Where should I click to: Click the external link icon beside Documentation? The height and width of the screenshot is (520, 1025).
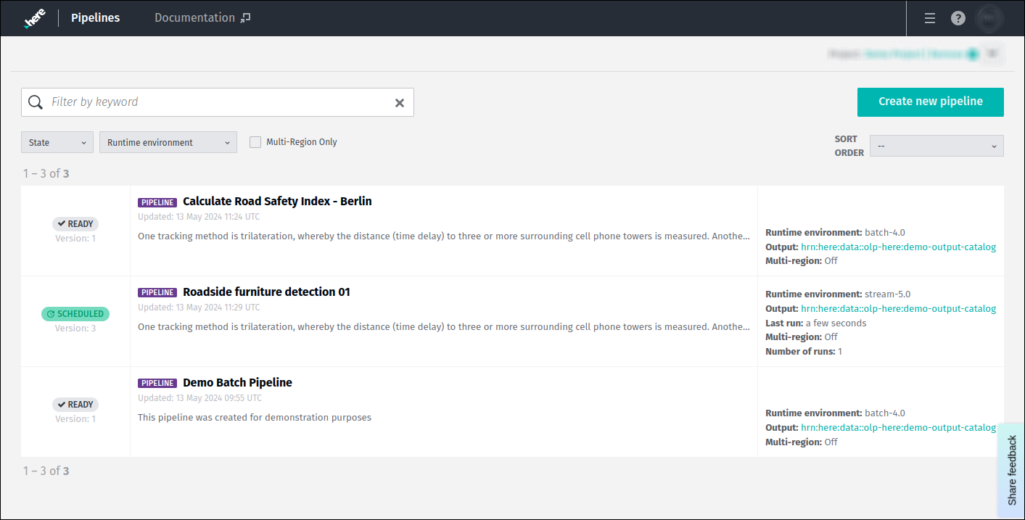246,17
